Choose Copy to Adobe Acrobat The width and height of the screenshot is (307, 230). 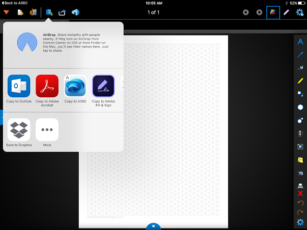coord(47,91)
